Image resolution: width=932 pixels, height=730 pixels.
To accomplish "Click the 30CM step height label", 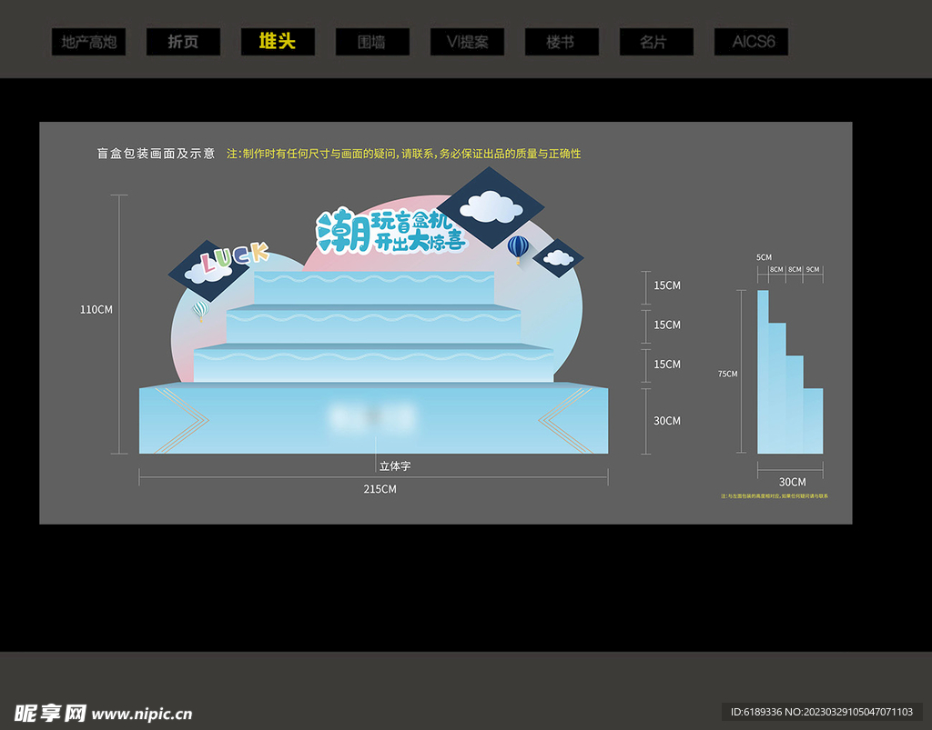I will point(667,421).
